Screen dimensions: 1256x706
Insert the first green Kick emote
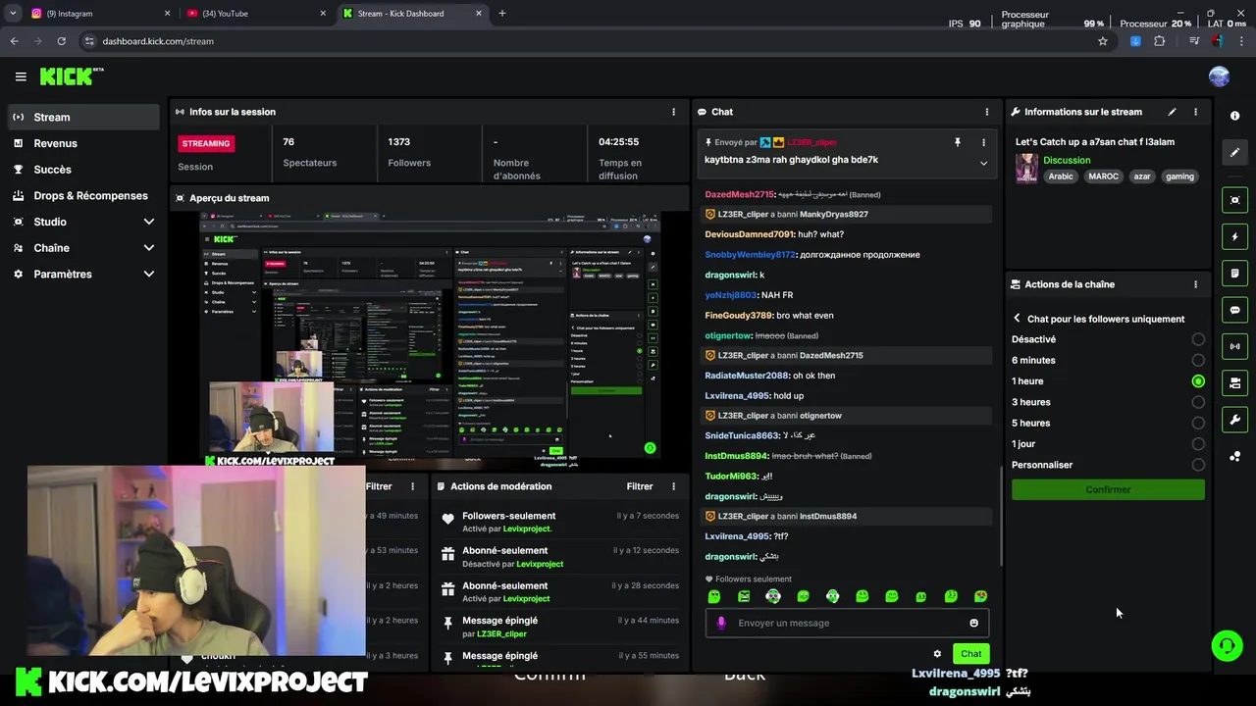coord(714,596)
